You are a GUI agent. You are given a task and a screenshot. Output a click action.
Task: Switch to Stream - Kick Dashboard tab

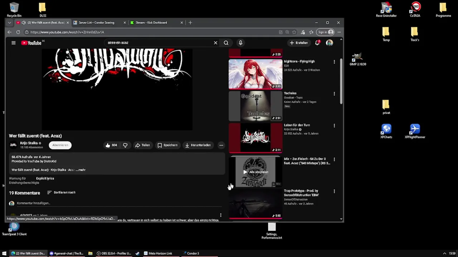pyautogui.click(x=151, y=22)
